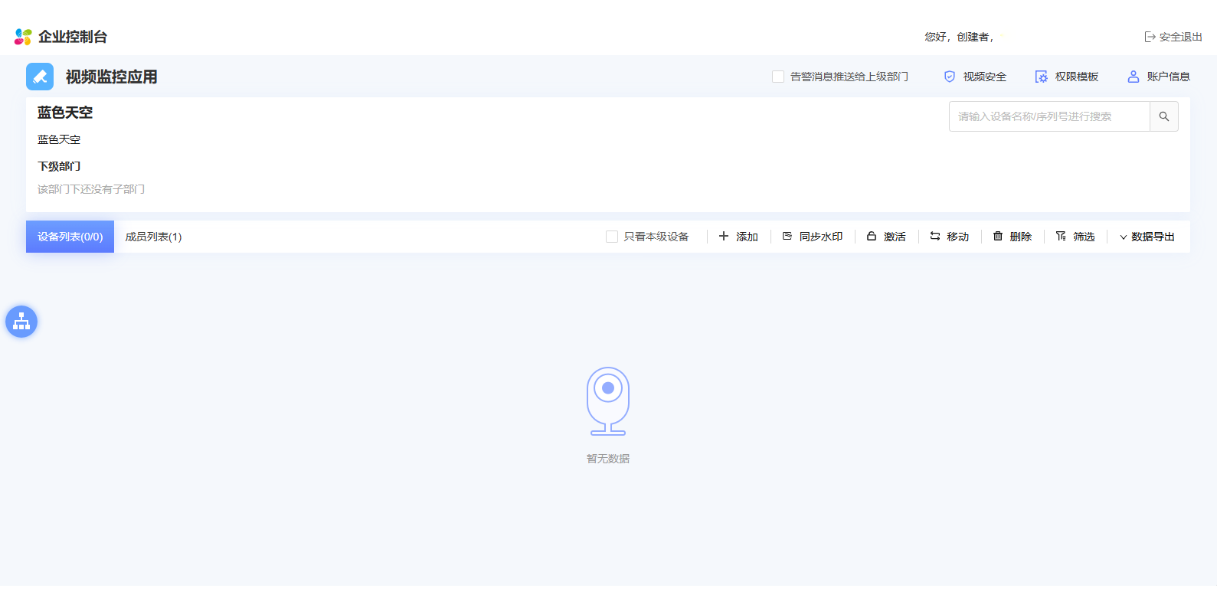The image size is (1217, 608).
Task: Switch to the 设备列表(0/0) tab
Action: pos(70,237)
